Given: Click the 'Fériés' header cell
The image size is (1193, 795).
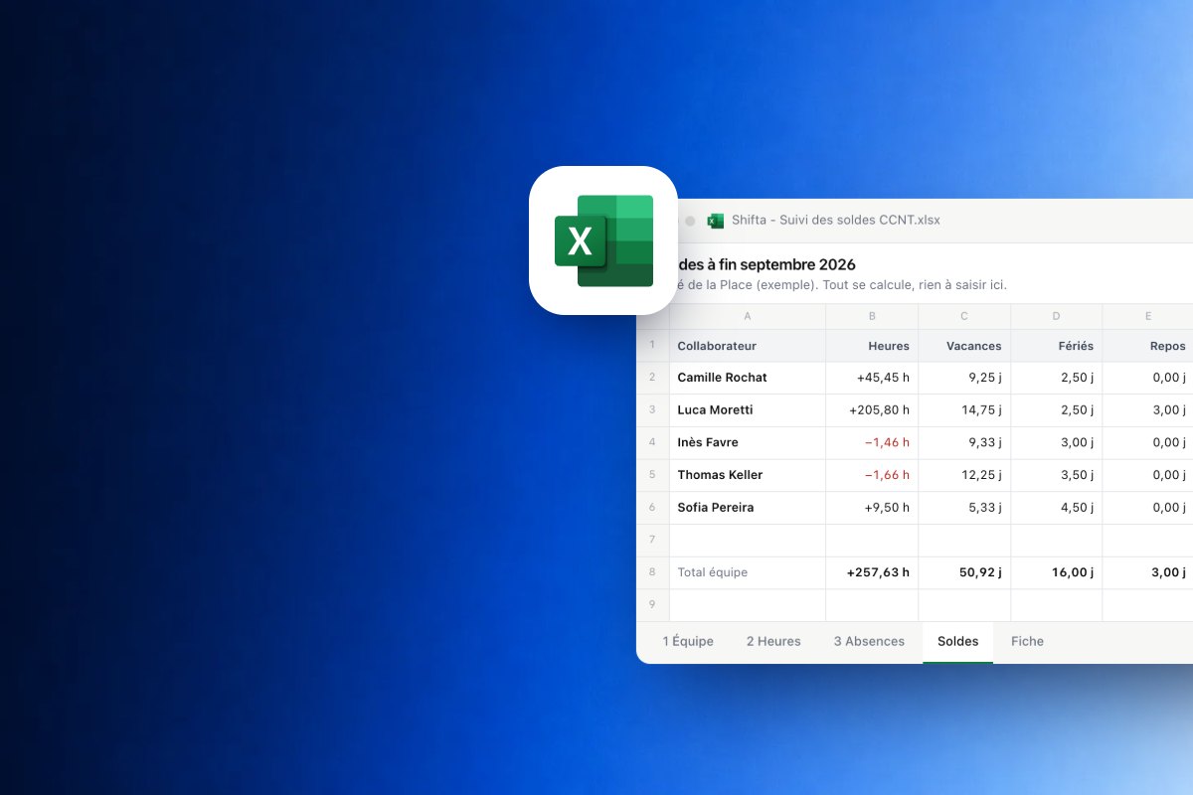Looking at the screenshot, I should pos(1056,346).
